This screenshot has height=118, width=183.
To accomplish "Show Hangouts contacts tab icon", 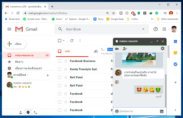I will [x=21, y=113].
